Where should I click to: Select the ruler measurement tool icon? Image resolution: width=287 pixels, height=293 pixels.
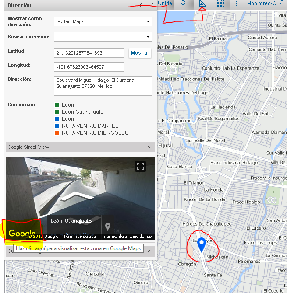pyautogui.click(x=202, y=3)
